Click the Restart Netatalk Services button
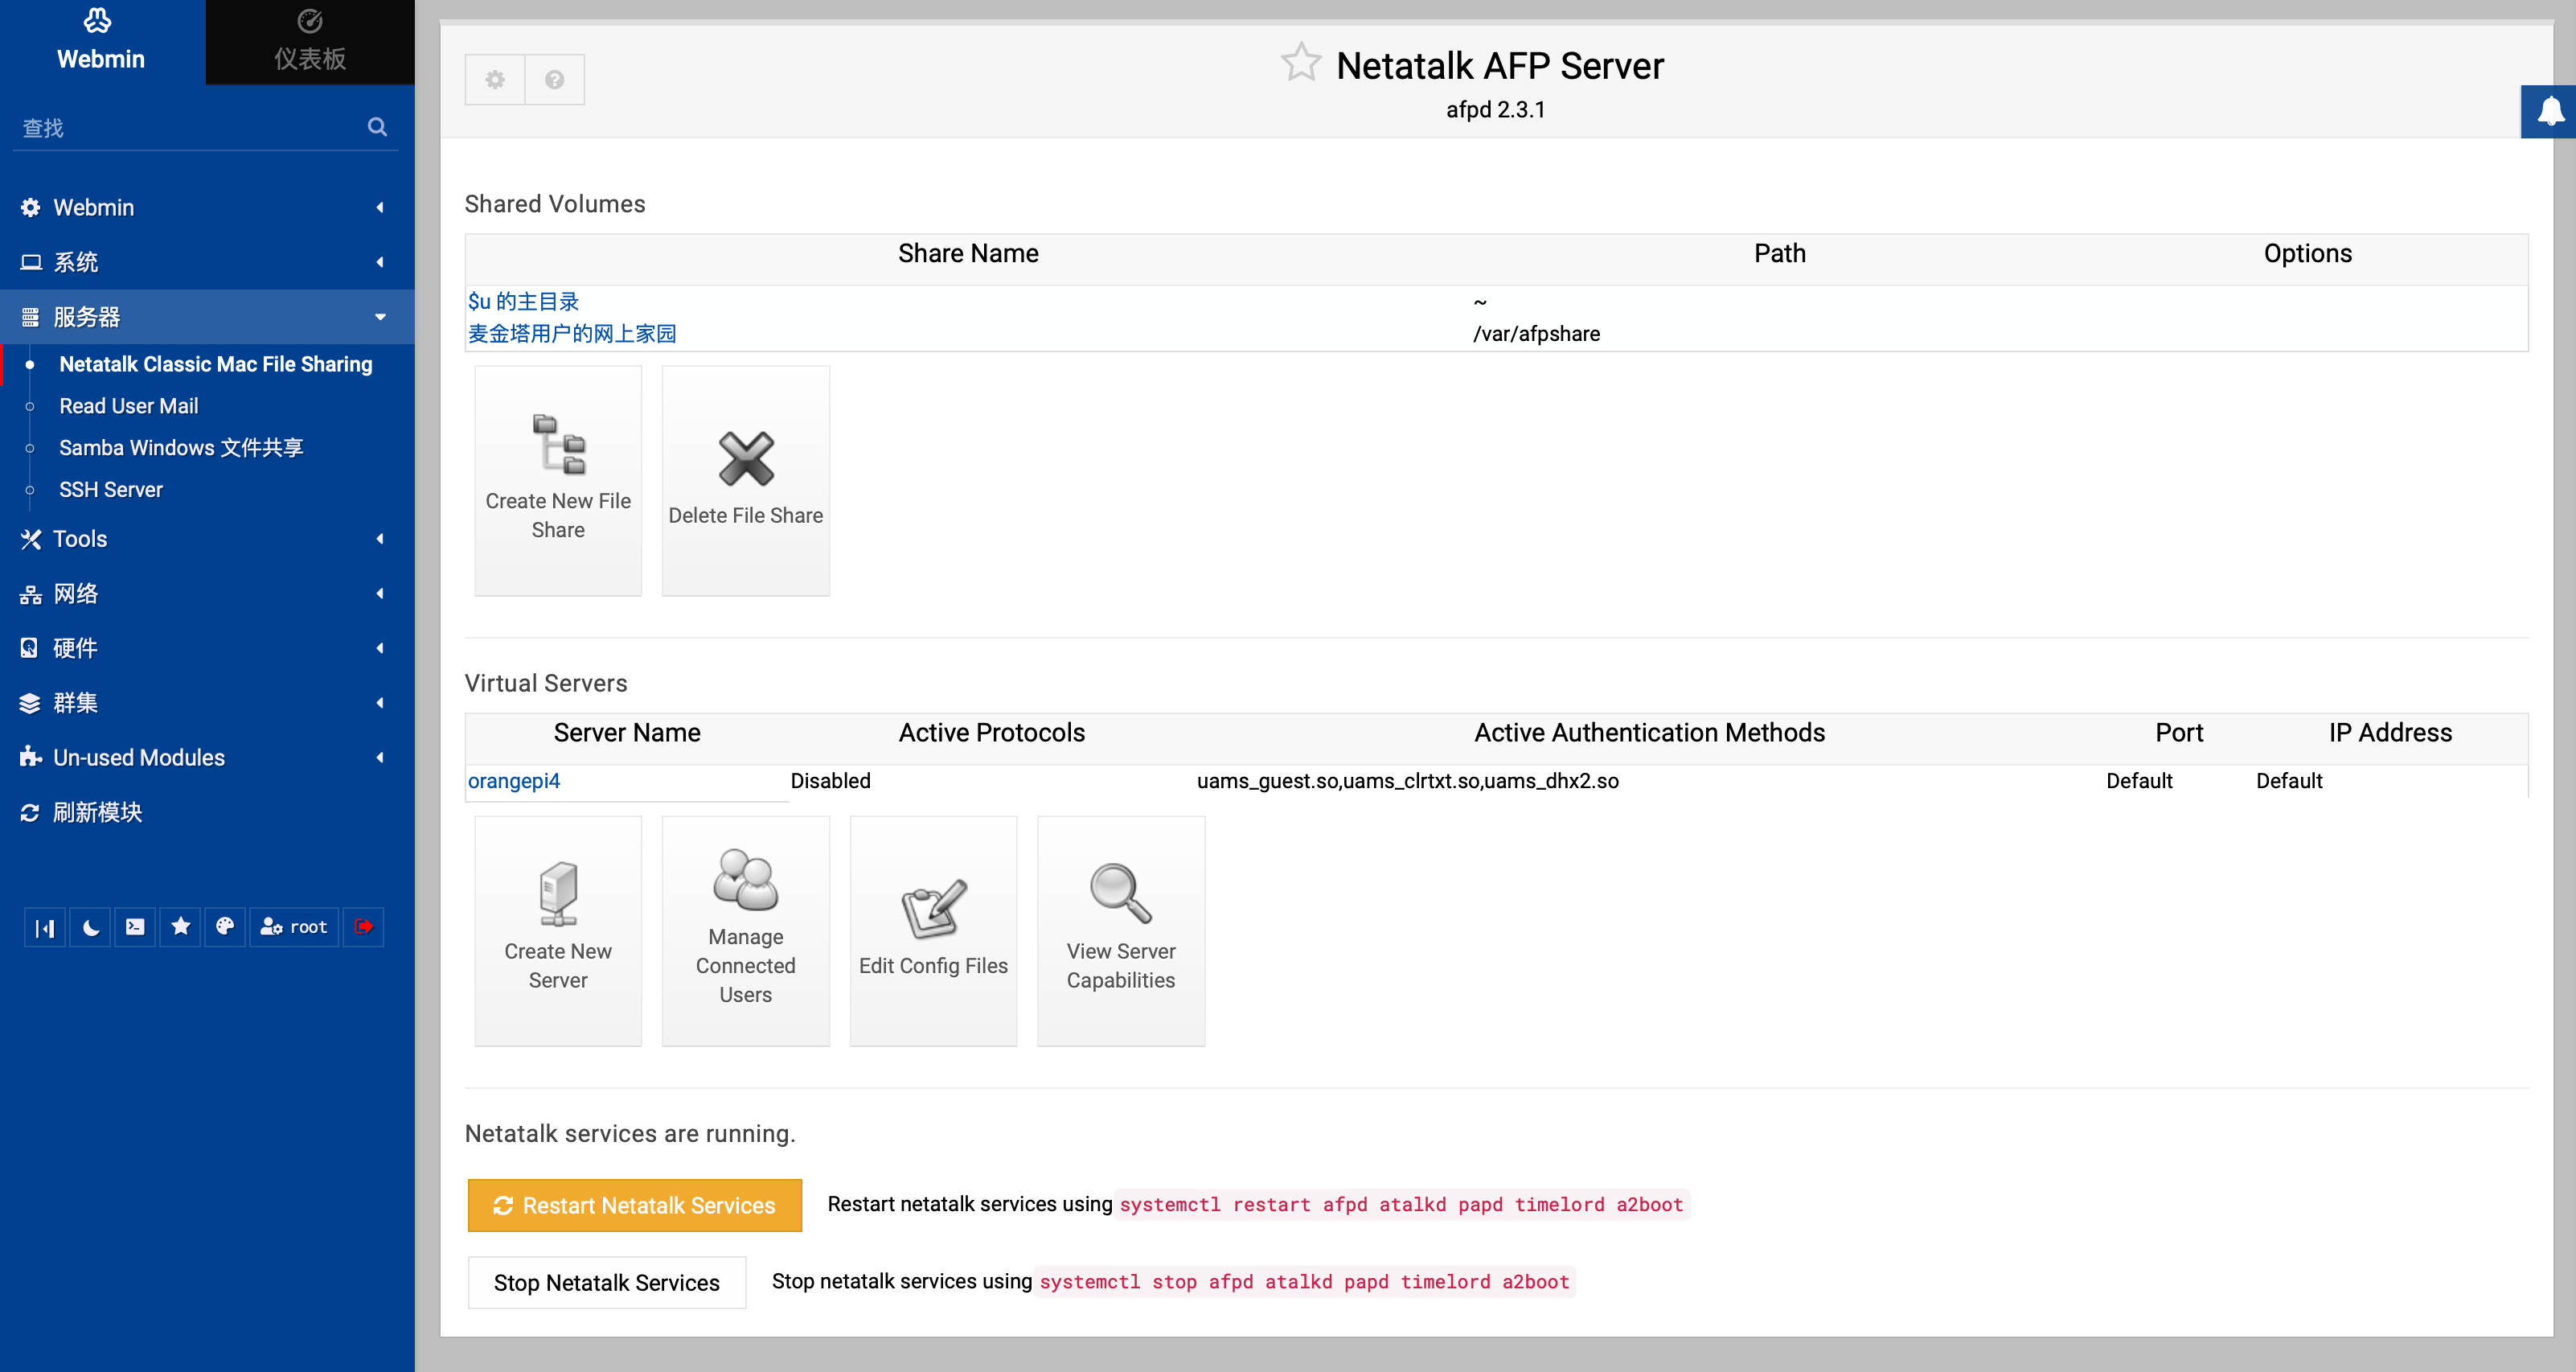Viewport: 2576px width, 1372px height. (634, 1205)
